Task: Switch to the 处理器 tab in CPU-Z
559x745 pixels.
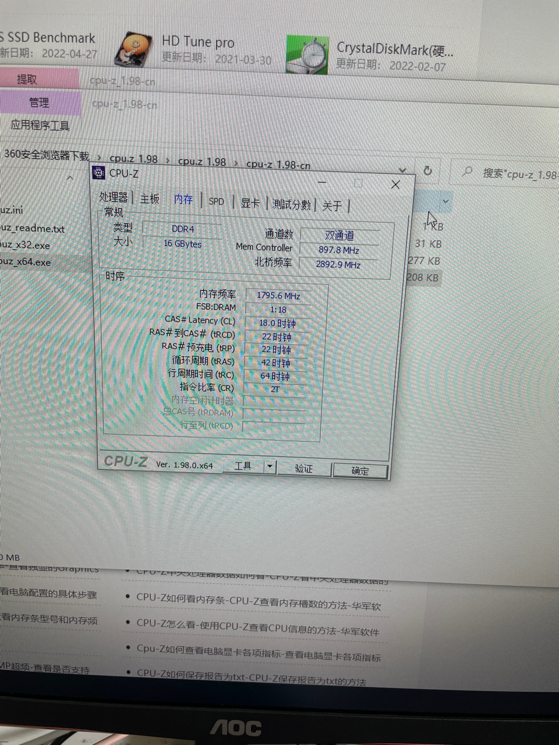Action: pyautogui.click(x=114, y=198)
